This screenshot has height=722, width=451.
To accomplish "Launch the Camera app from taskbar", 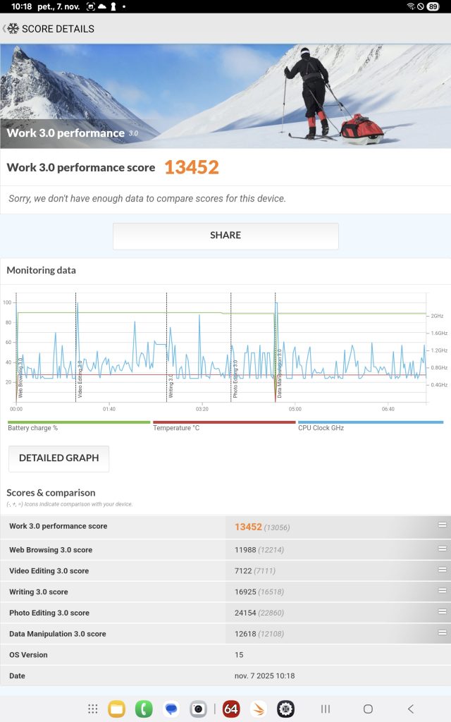I will [x=199, y=709].
